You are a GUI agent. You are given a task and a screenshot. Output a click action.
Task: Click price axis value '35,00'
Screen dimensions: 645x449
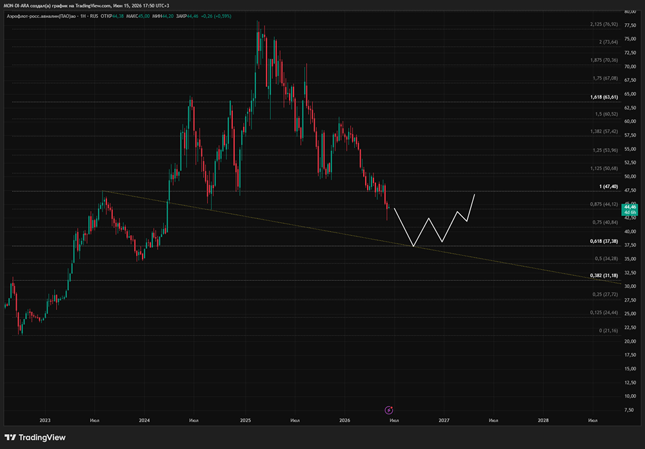click(x=630, y=259)
